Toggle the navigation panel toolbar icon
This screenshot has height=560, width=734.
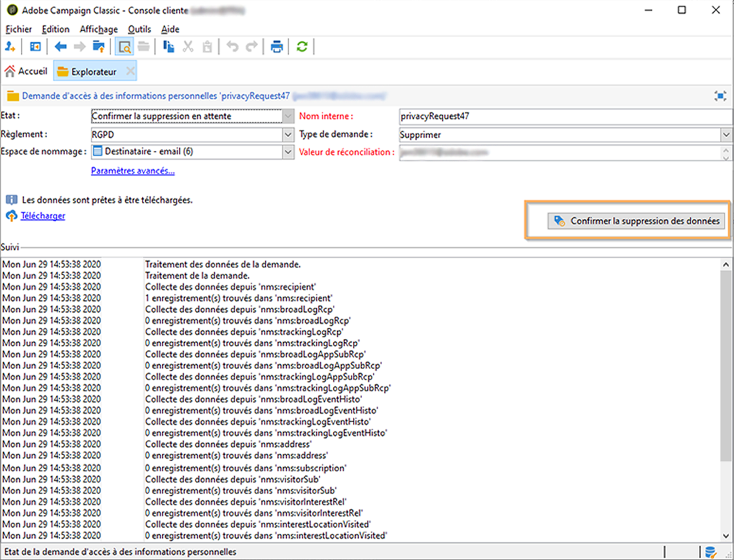35,47
